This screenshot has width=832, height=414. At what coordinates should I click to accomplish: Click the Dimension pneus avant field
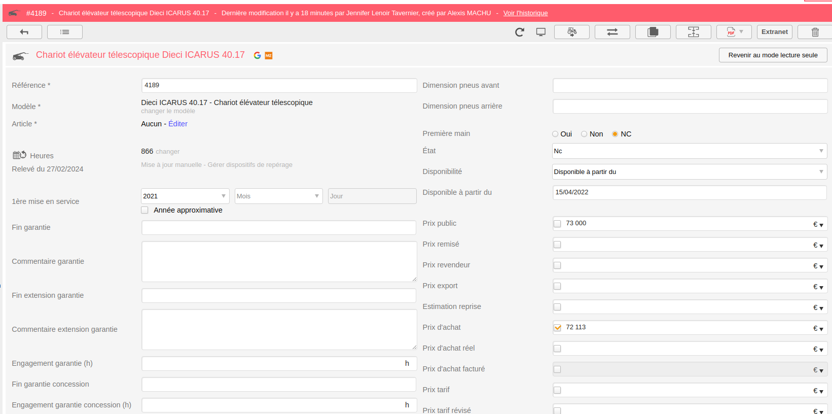[690, 85]
